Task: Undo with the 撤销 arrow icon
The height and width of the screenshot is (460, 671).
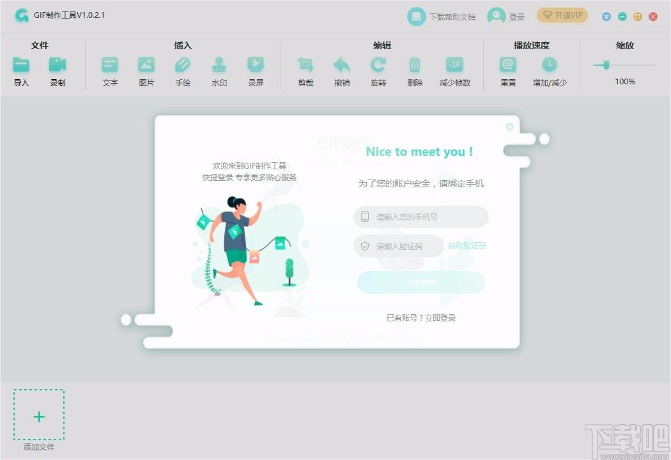Action: coord(342,65)
